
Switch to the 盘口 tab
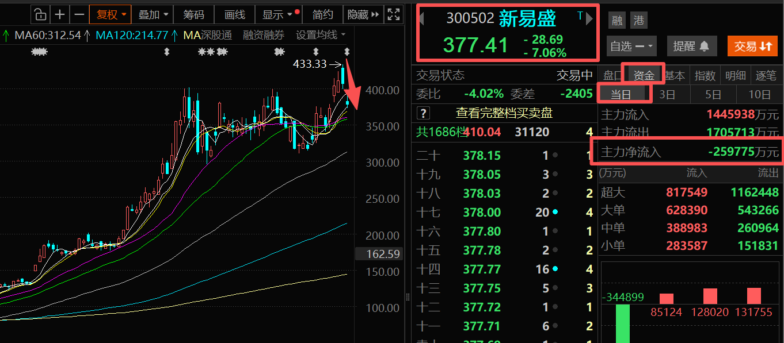612,75
